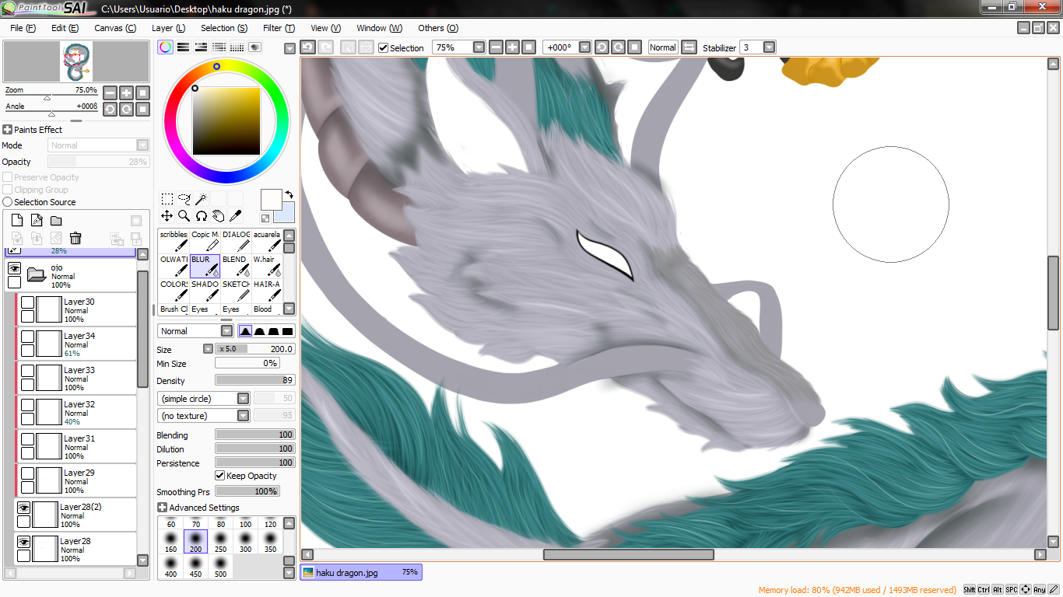Delete layer with trash can icon

point(75,238)
